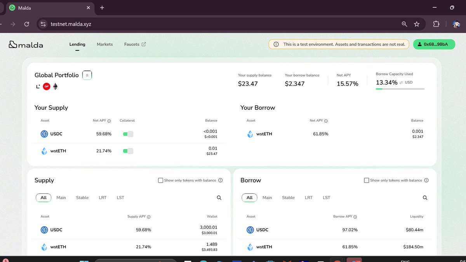466x262 pixels.
Task: Click the USDC icon in Borrow asset list
Action: pos(250,230)
